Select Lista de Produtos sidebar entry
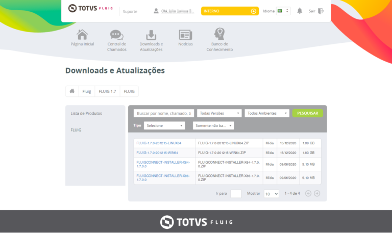This screenshot has width=392, height=234. click(86, 113)
